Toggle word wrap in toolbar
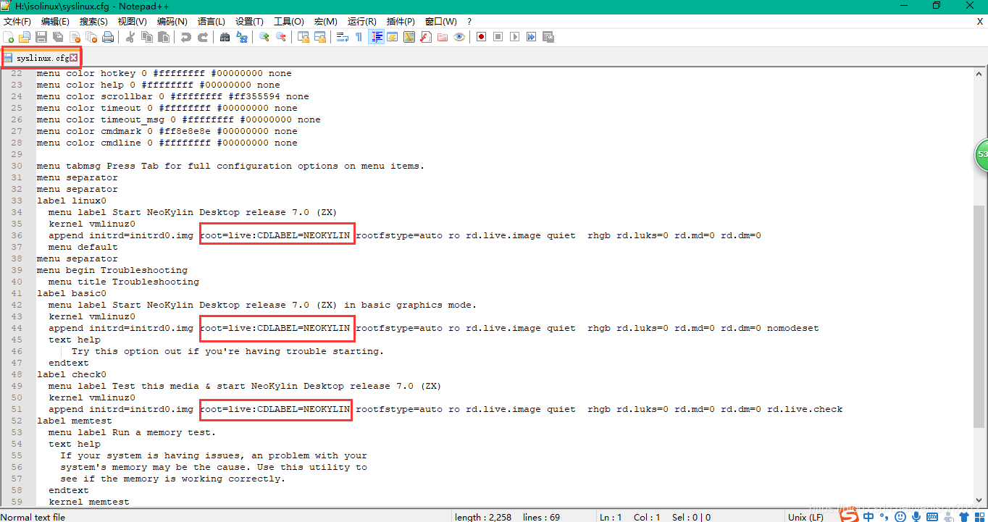 tap(343, 37)
